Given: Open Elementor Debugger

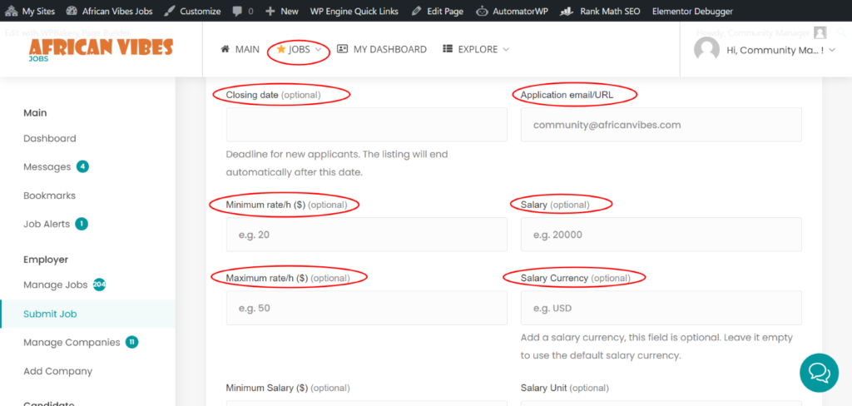Looking at the screenshot, I should pyautogui.click(x=692, y=11).
